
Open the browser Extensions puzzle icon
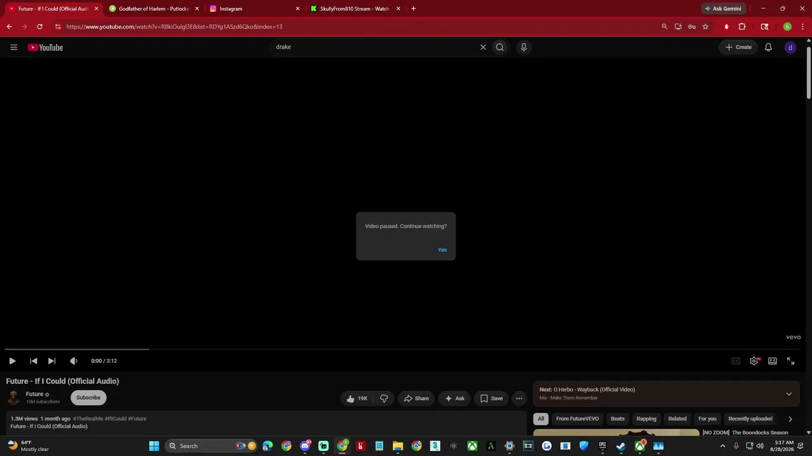click(x=742, y=27)
